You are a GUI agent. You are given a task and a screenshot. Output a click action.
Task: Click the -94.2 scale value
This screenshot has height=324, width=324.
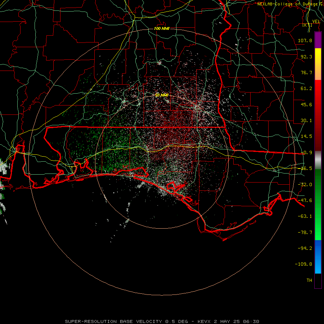tap(305, 248)
